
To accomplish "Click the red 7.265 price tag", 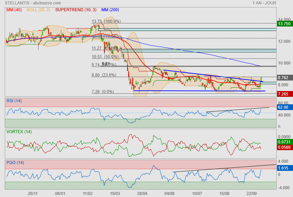I will (284, 93).
